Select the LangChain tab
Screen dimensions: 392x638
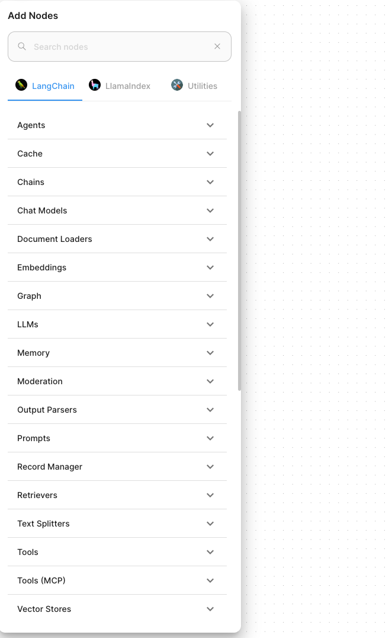tap(44, 86)
